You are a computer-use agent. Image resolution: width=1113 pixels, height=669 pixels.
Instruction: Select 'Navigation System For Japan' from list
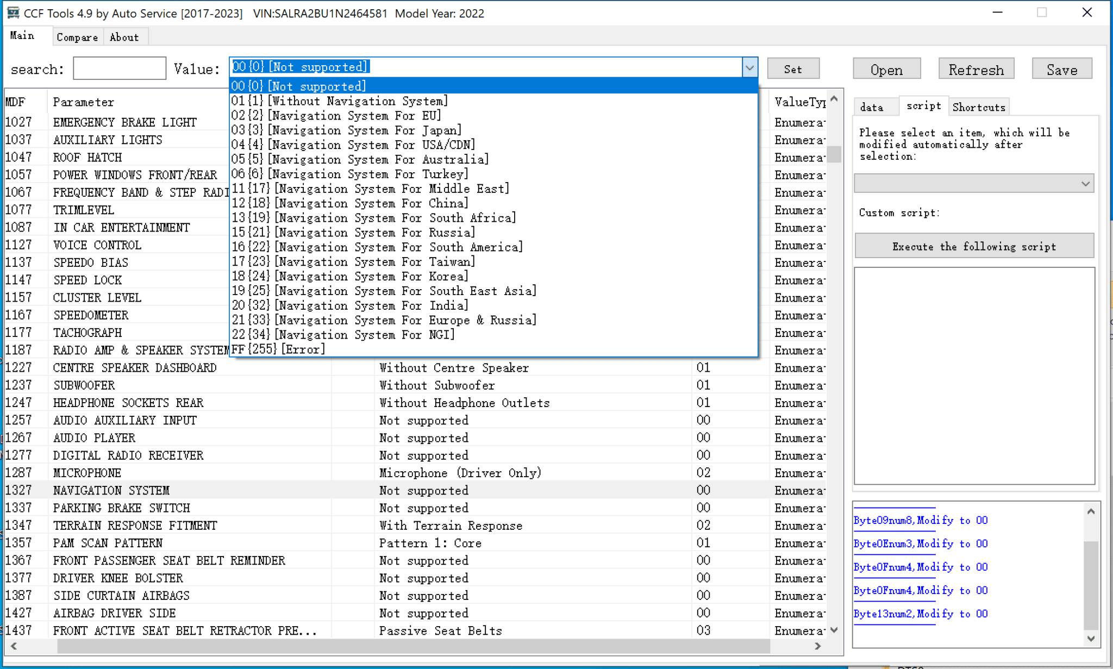click(346, 130)
